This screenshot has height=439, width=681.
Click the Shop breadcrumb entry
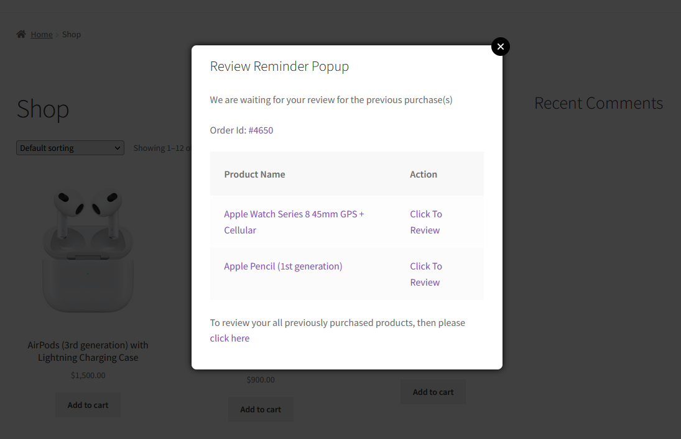click(72, 34)
